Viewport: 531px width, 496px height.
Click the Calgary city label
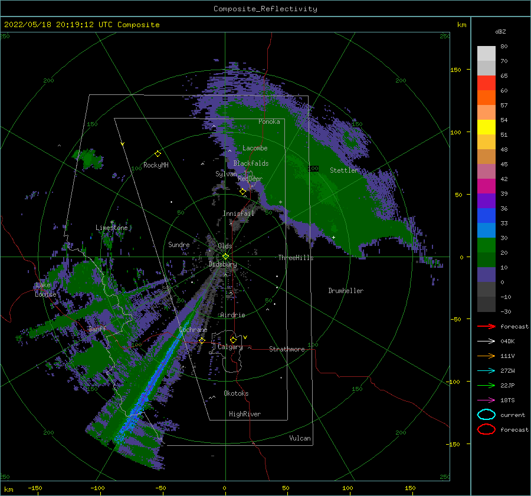tap(230, 347)
